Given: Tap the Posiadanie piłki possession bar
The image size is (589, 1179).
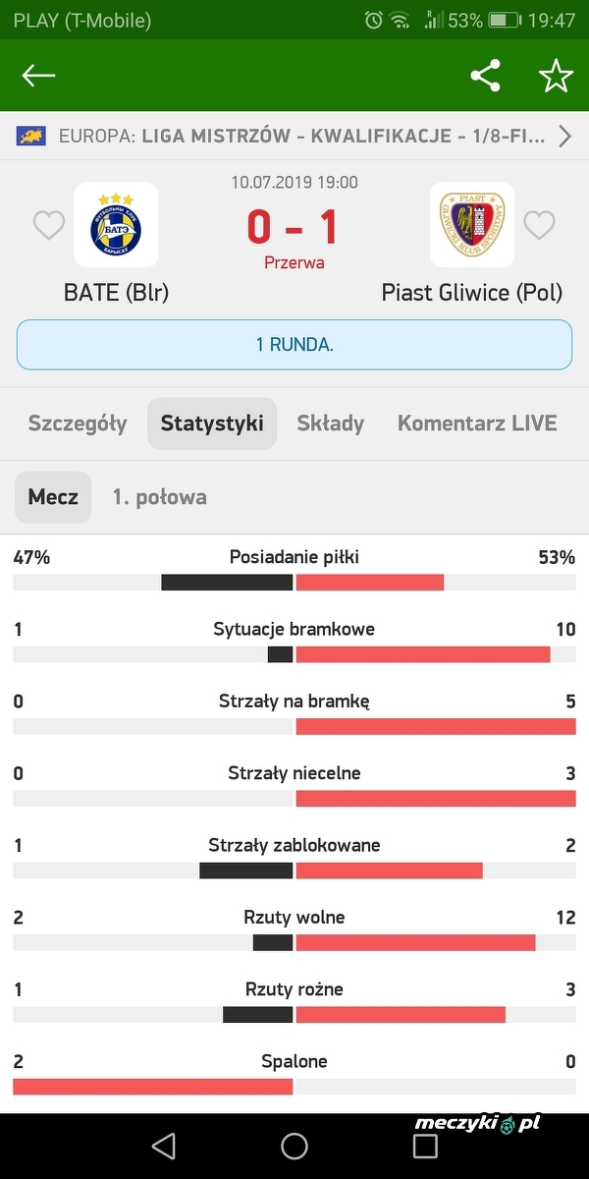Looking at the screenshot, I should 294,582.
